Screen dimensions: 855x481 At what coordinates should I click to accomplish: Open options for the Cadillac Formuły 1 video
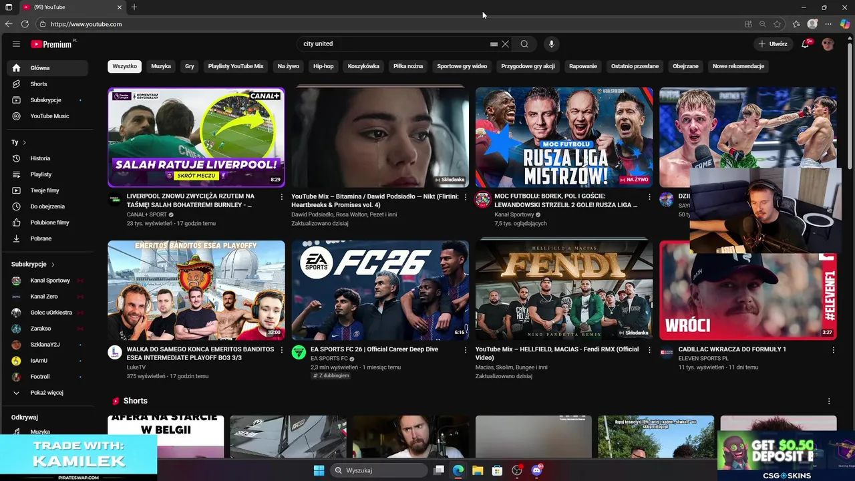(x=833, y=350)
